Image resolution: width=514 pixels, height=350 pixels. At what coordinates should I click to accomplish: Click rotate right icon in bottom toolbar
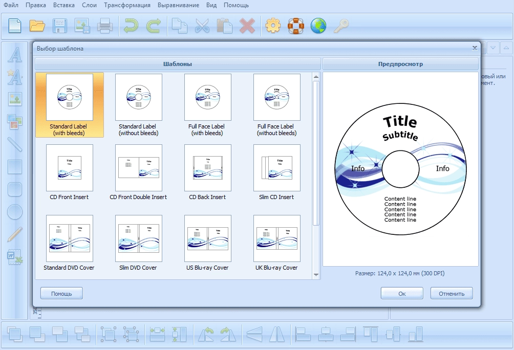pyautogui.click(x=228, y=334)
